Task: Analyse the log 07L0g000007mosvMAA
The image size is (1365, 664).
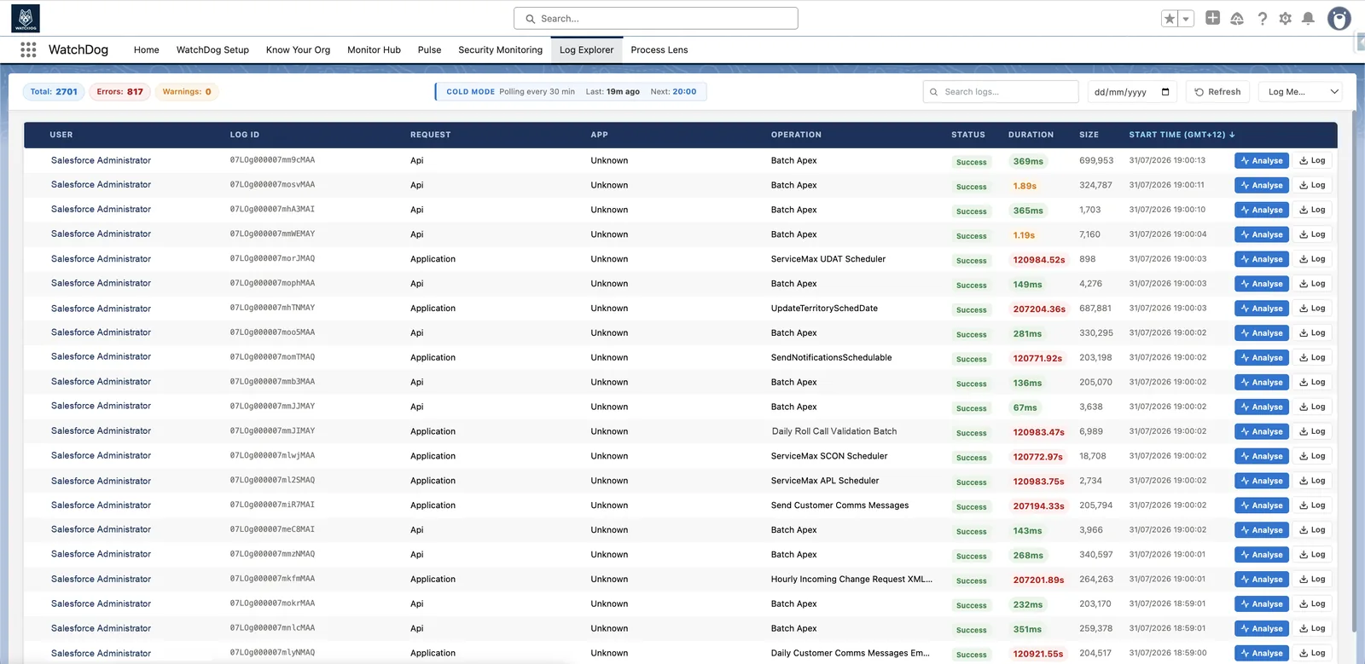Action: pyautogui.click(x=1261, y=185)
